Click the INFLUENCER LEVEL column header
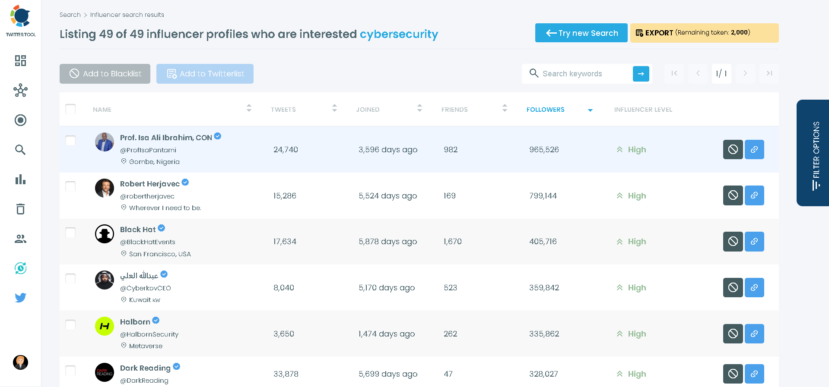Viewport: 829px width, 387px height. (x=643, y=110)
